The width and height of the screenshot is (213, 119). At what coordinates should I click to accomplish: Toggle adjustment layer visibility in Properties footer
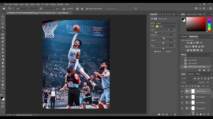click(x=171, y=114)
